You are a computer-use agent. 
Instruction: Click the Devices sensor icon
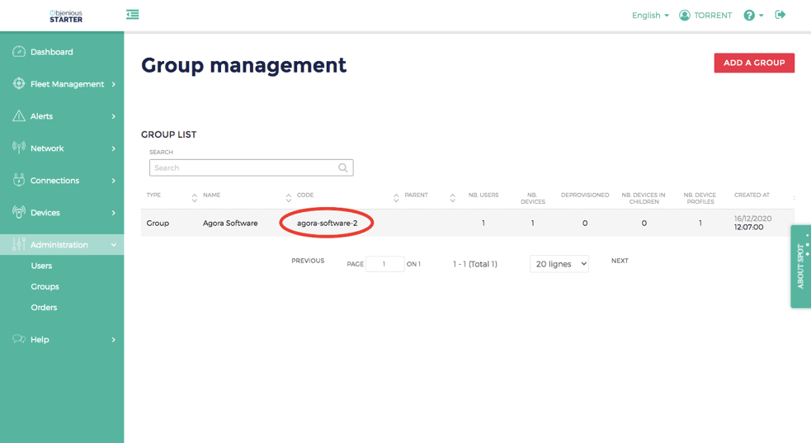pos(19,212)
